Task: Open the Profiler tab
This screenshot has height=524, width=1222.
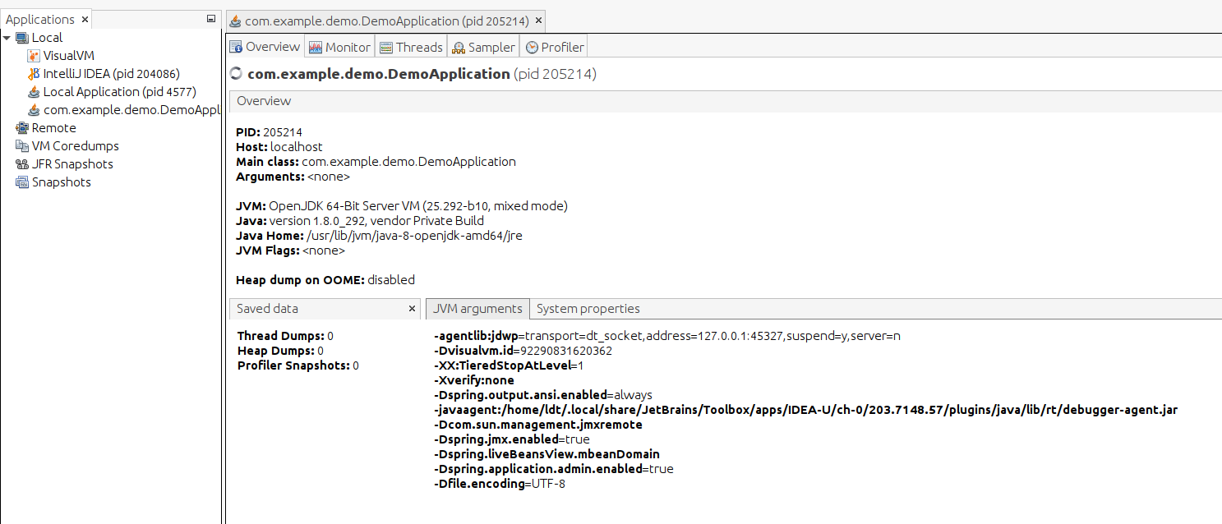Action: 555,47
